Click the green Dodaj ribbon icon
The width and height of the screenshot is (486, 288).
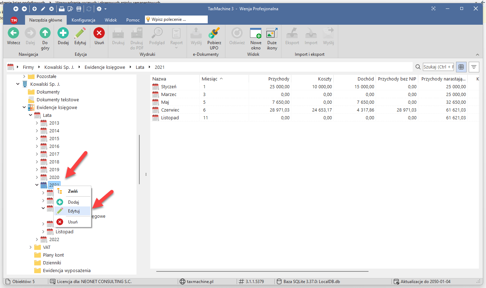coord(63,34)
